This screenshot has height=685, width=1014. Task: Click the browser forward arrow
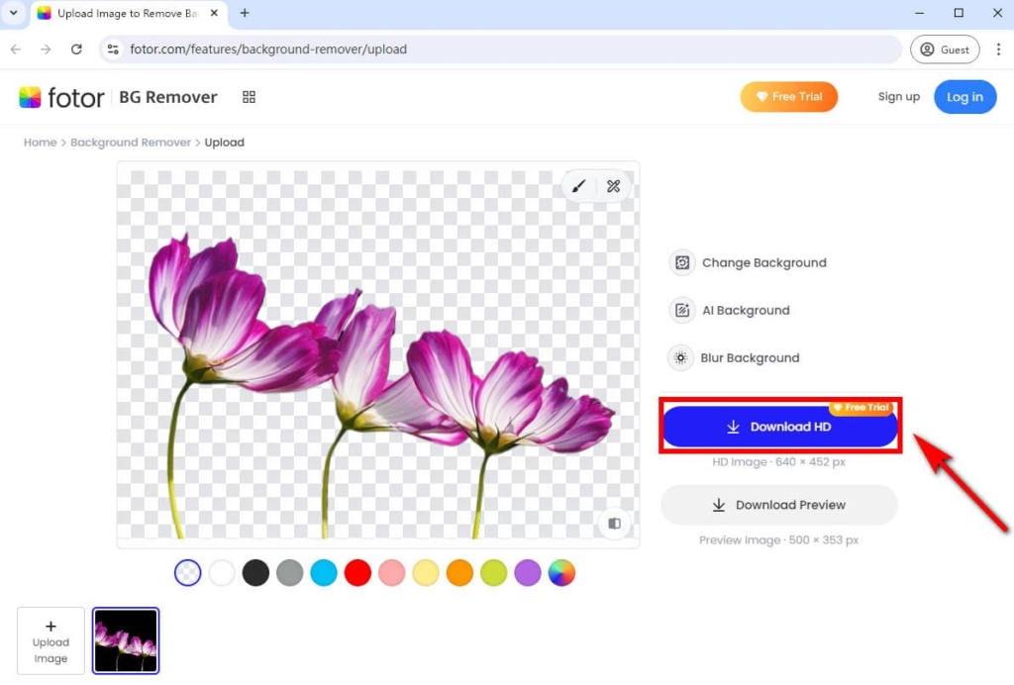(46, 49)
